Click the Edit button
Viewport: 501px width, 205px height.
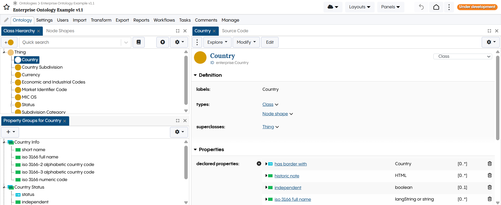[270, 42]
